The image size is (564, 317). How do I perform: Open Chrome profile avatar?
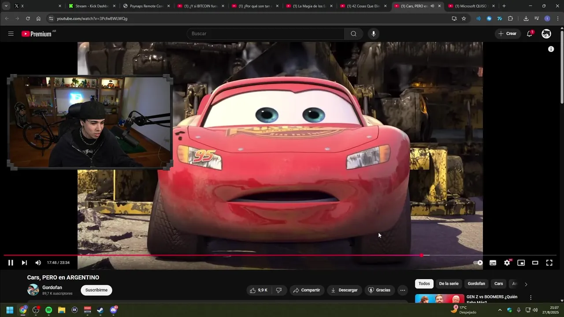547,18
